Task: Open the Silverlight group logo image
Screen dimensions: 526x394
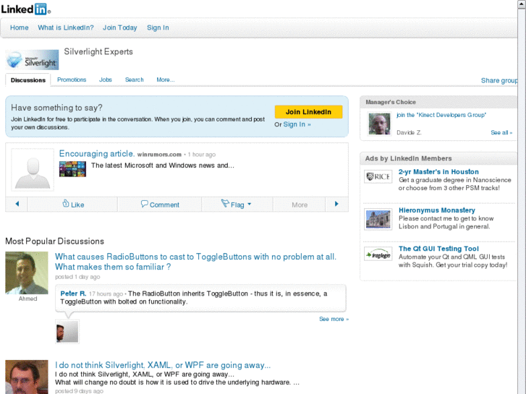Action: point(33,60)
